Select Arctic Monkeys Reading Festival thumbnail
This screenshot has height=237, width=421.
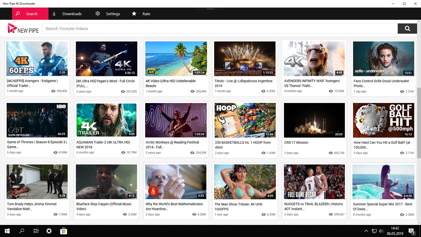point(176,120)
